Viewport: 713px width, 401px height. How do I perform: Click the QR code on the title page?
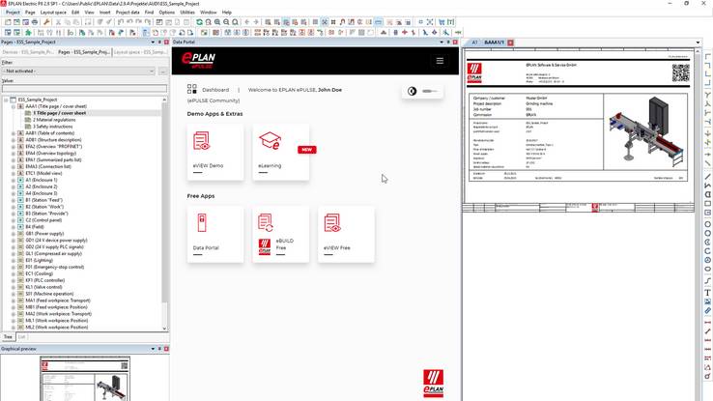[x=681, y=73]
